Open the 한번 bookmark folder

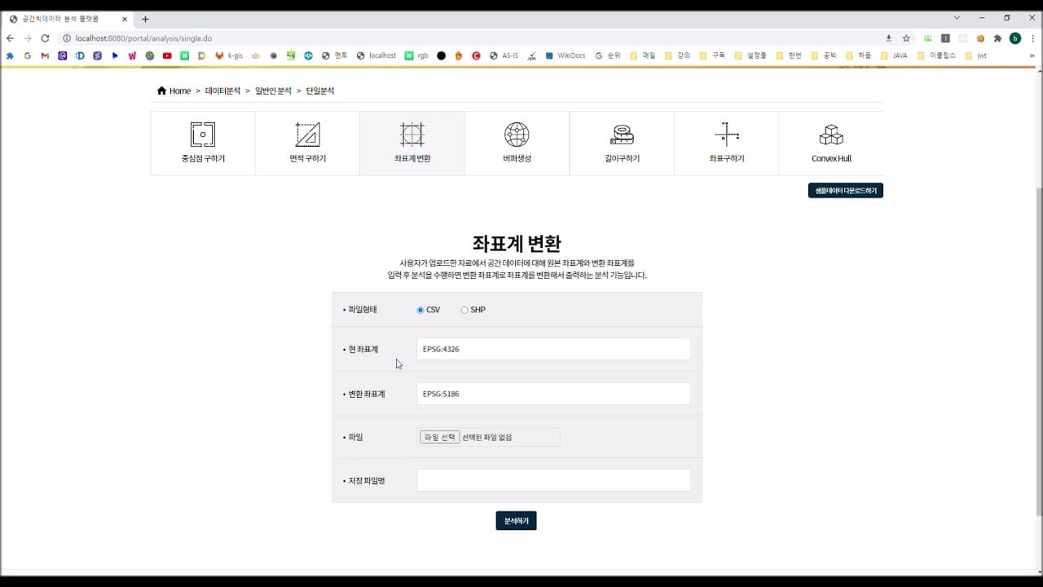[x=790, y=55]
